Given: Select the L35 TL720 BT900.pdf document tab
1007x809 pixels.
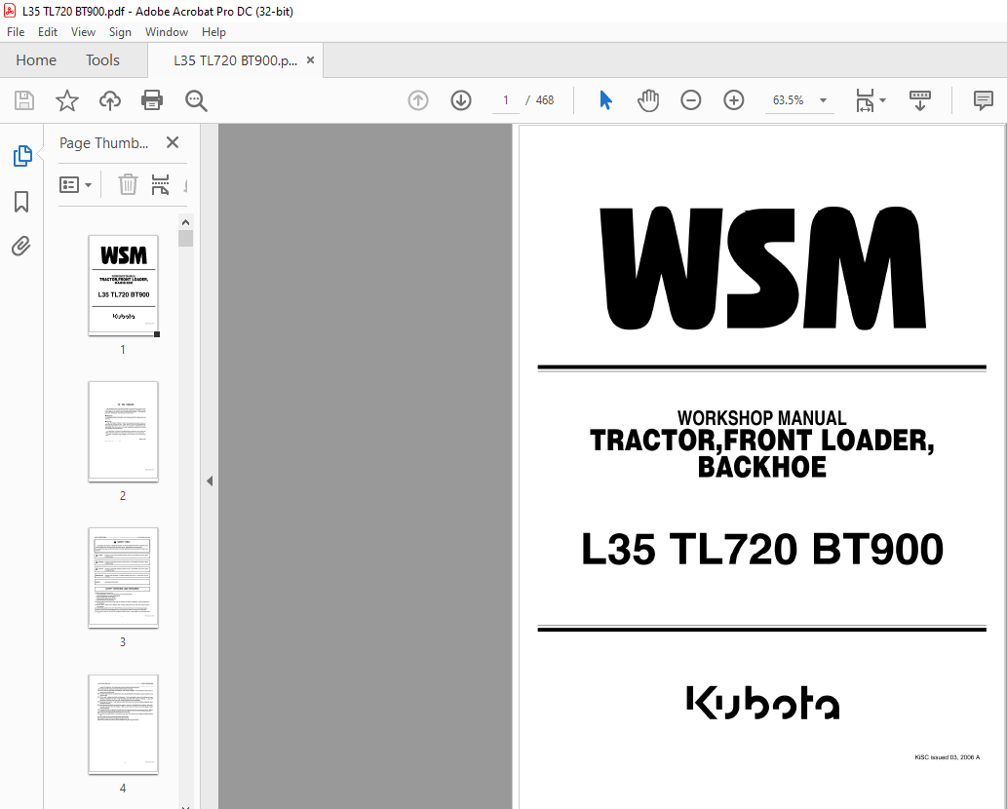Looking at the screenshot, I should [x=235, y=60].
